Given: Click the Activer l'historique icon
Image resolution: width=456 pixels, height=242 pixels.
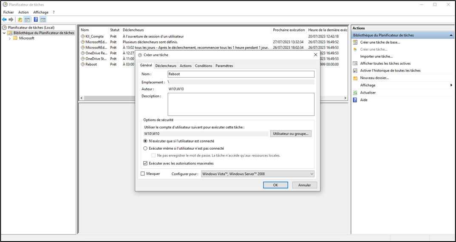Looking at the screenshot, I should 355,71.
